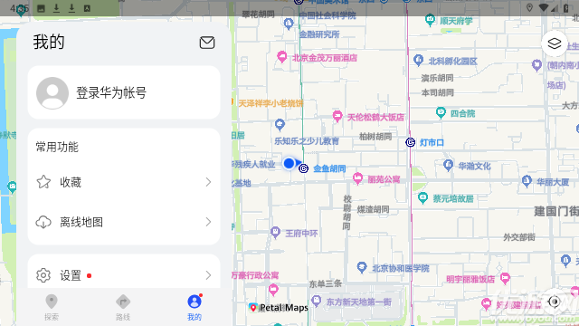The height and width of the screenshot is (326, 579).
Task: Tap the 华瀚文化 map pin
Action: point(449,165)
